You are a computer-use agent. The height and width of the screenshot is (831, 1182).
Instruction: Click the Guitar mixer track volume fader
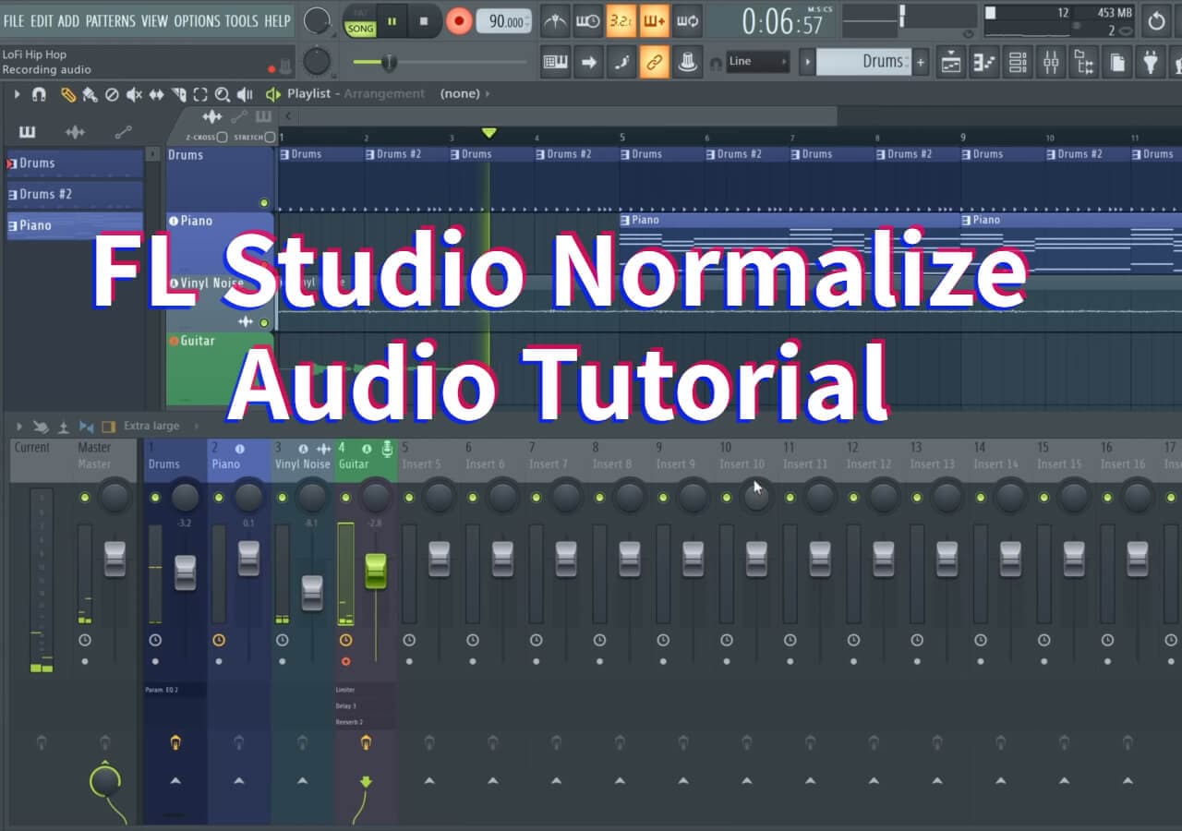point(376,571)
